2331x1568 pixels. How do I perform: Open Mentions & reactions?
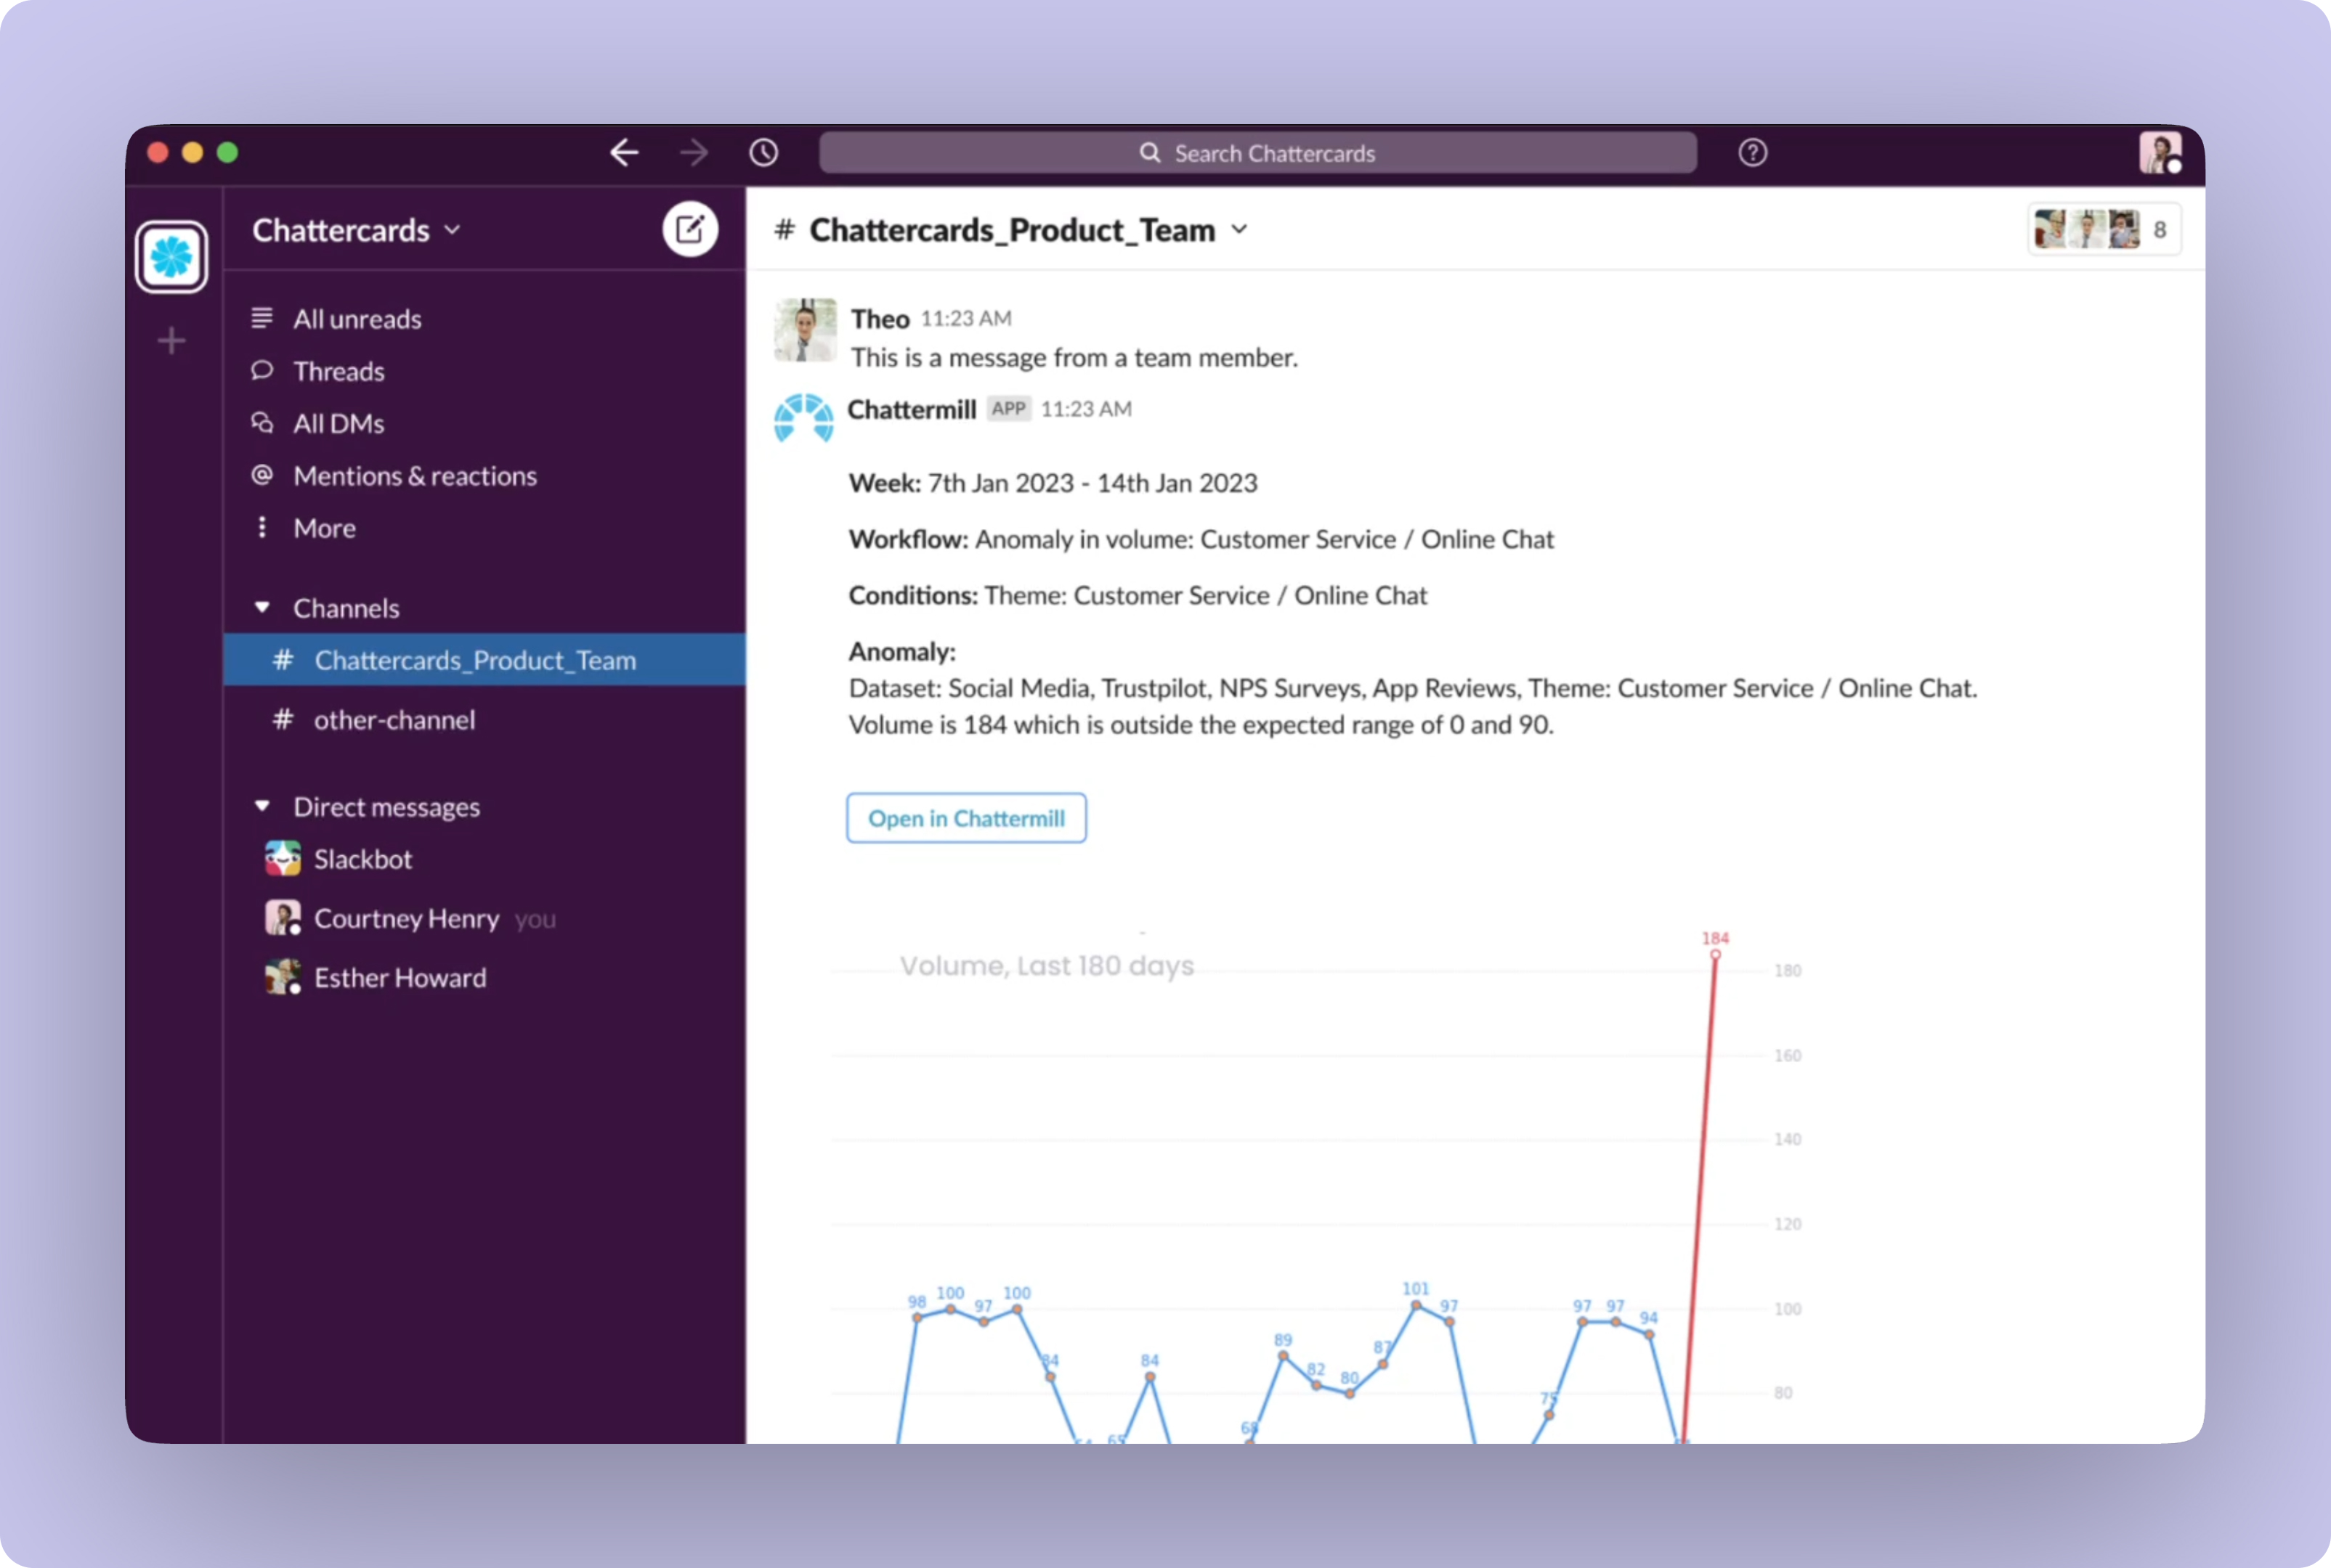(414, 476)
